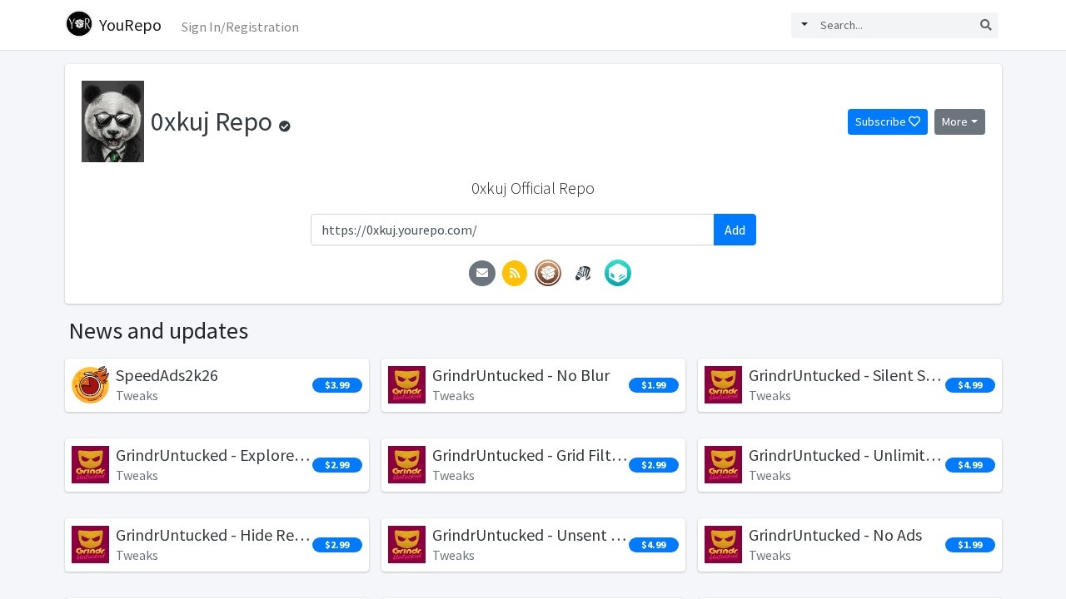The width and height of the screenshot is (1066, 599).
Task: Click $1.99 price of No Ads
Action: coord(970,545)
